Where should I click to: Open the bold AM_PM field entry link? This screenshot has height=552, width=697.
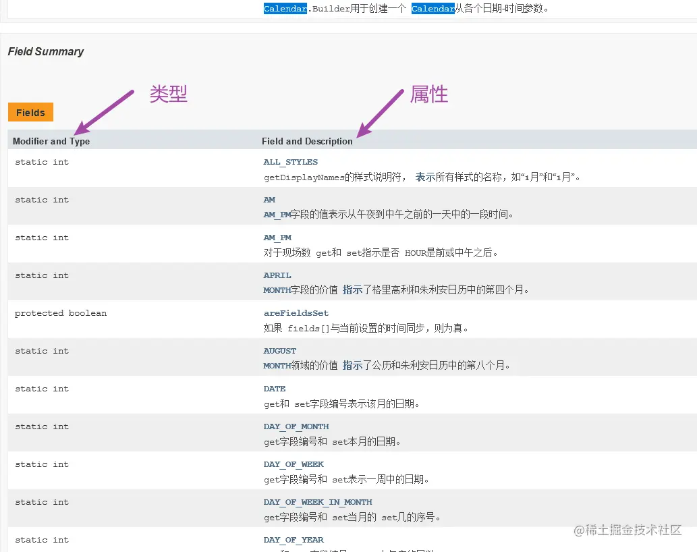[x=277, y=238]
